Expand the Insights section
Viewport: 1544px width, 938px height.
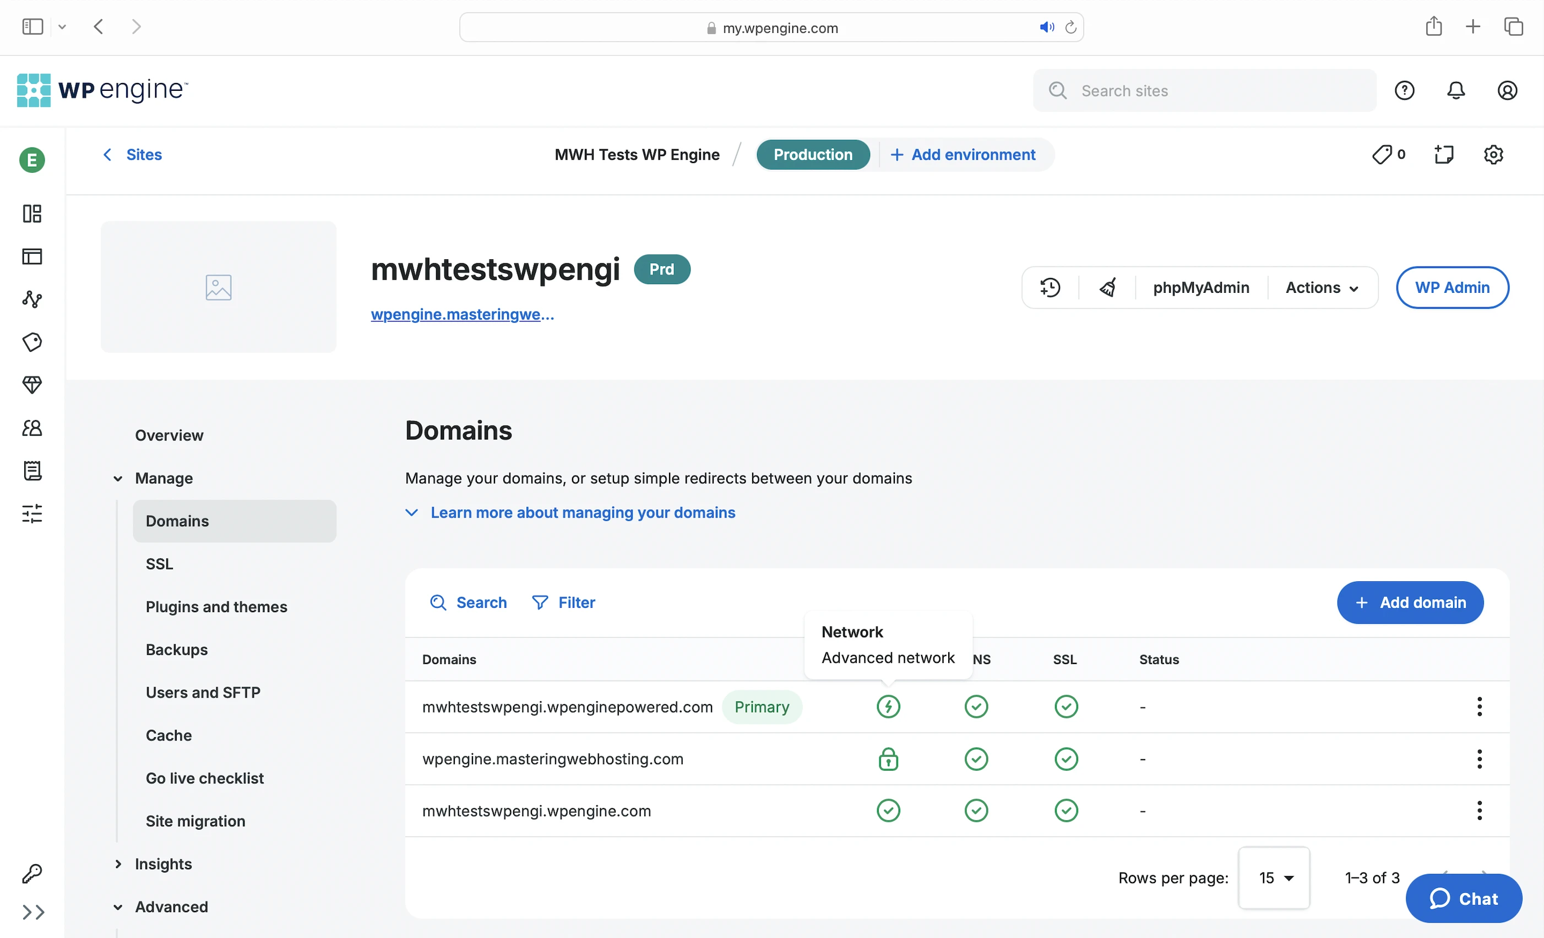point(163,864)
